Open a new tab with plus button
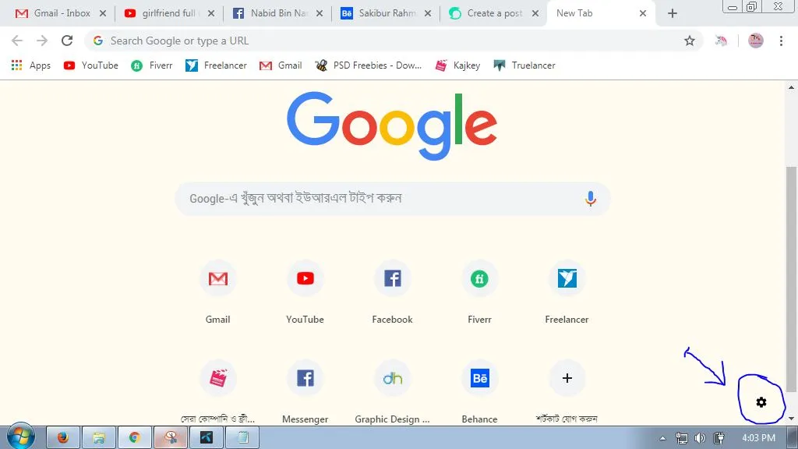The width and height of the screenshot is (798, 449). (x=673, y=13)
